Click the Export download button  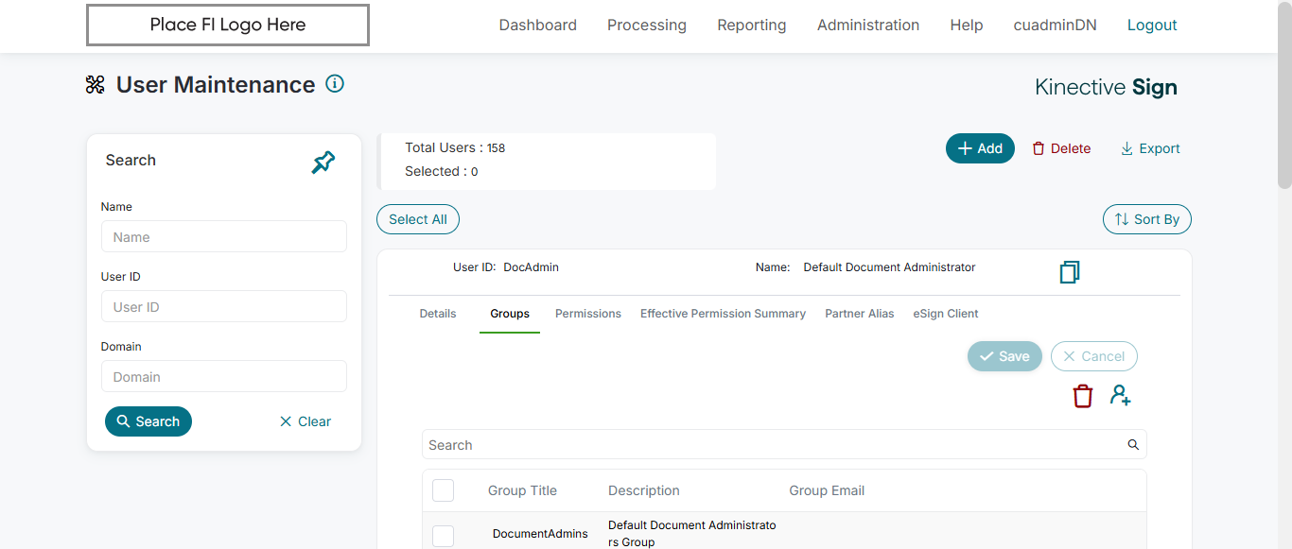tap(1150, 148)
